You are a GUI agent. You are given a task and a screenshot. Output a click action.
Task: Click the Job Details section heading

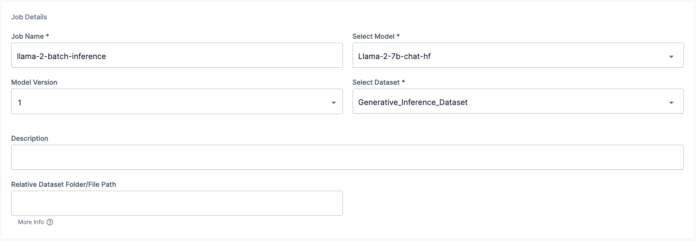(x=29, y=17)
